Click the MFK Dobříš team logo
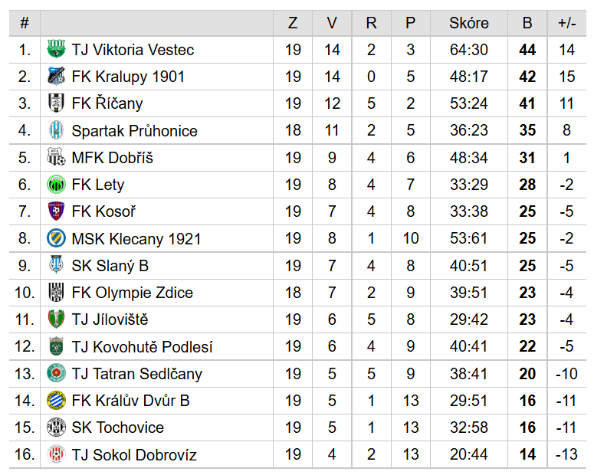The height and width of the screenshot is (475, 594). click(x=56, y=158)
